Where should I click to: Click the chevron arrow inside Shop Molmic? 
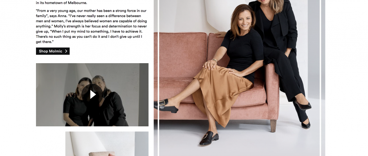pyautogui.click(x=66, y=51)
